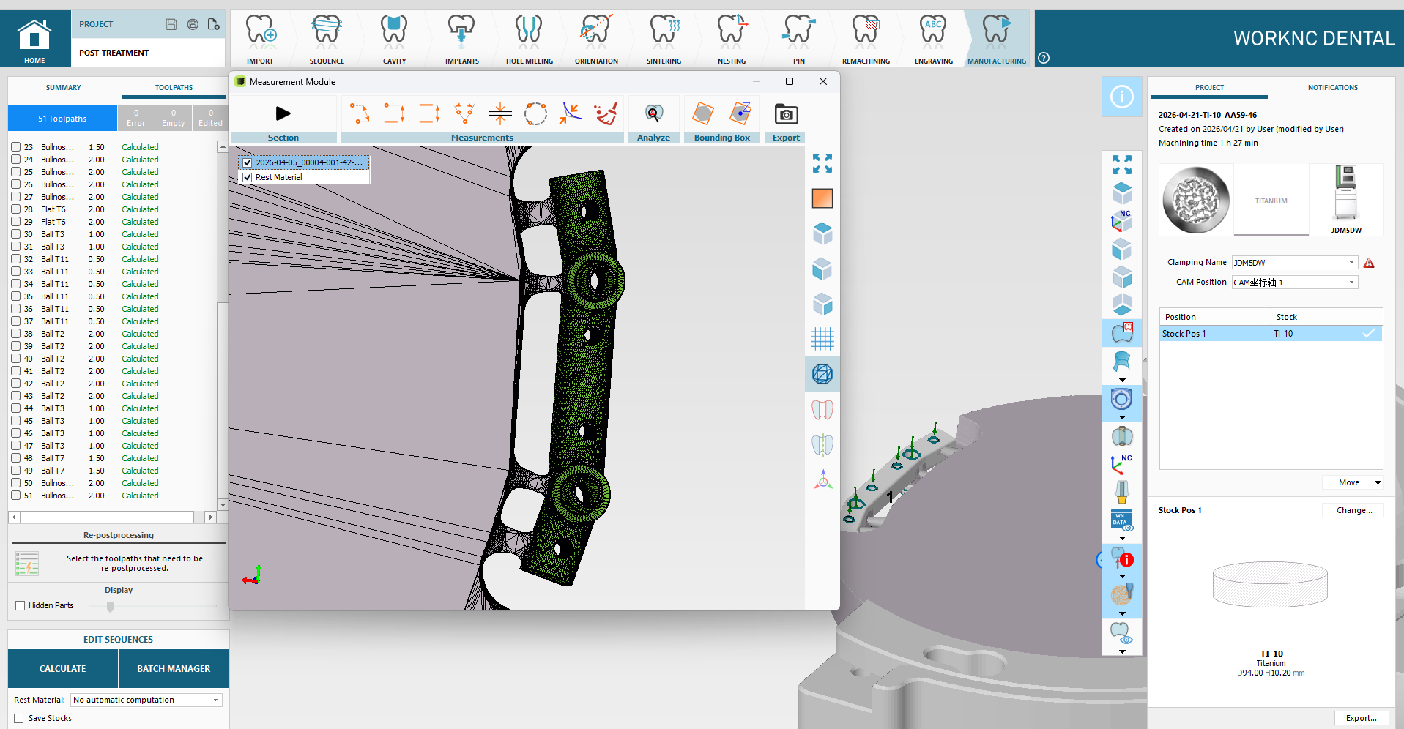Switch to the Toolpaths tab
Image resolution: width=1404 pixels, height=729 pixels.
pyautogui.click(x=174, y=88)
